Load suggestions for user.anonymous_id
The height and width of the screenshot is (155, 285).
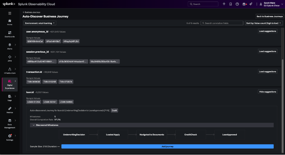pos(268,31)
